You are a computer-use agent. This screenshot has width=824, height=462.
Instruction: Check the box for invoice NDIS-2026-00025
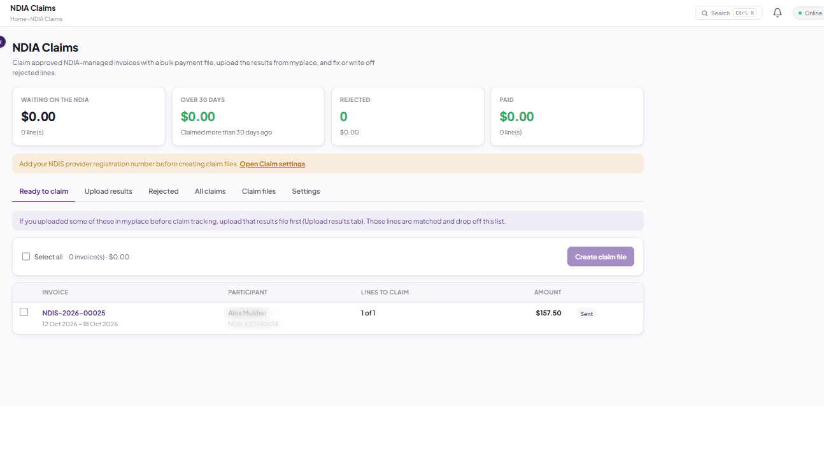tap(24, 312)
